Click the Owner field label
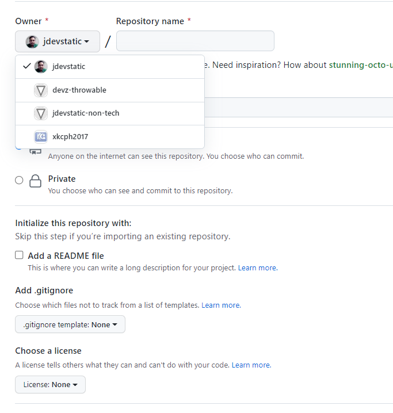393x413 pixels. [28, 21]
